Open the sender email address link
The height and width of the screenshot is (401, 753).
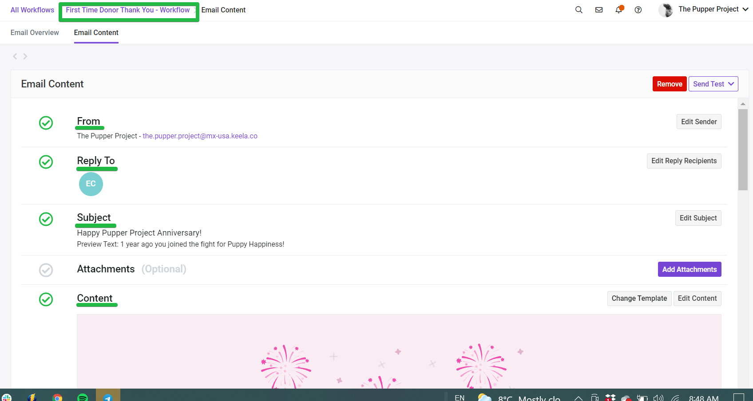(200, 136)
